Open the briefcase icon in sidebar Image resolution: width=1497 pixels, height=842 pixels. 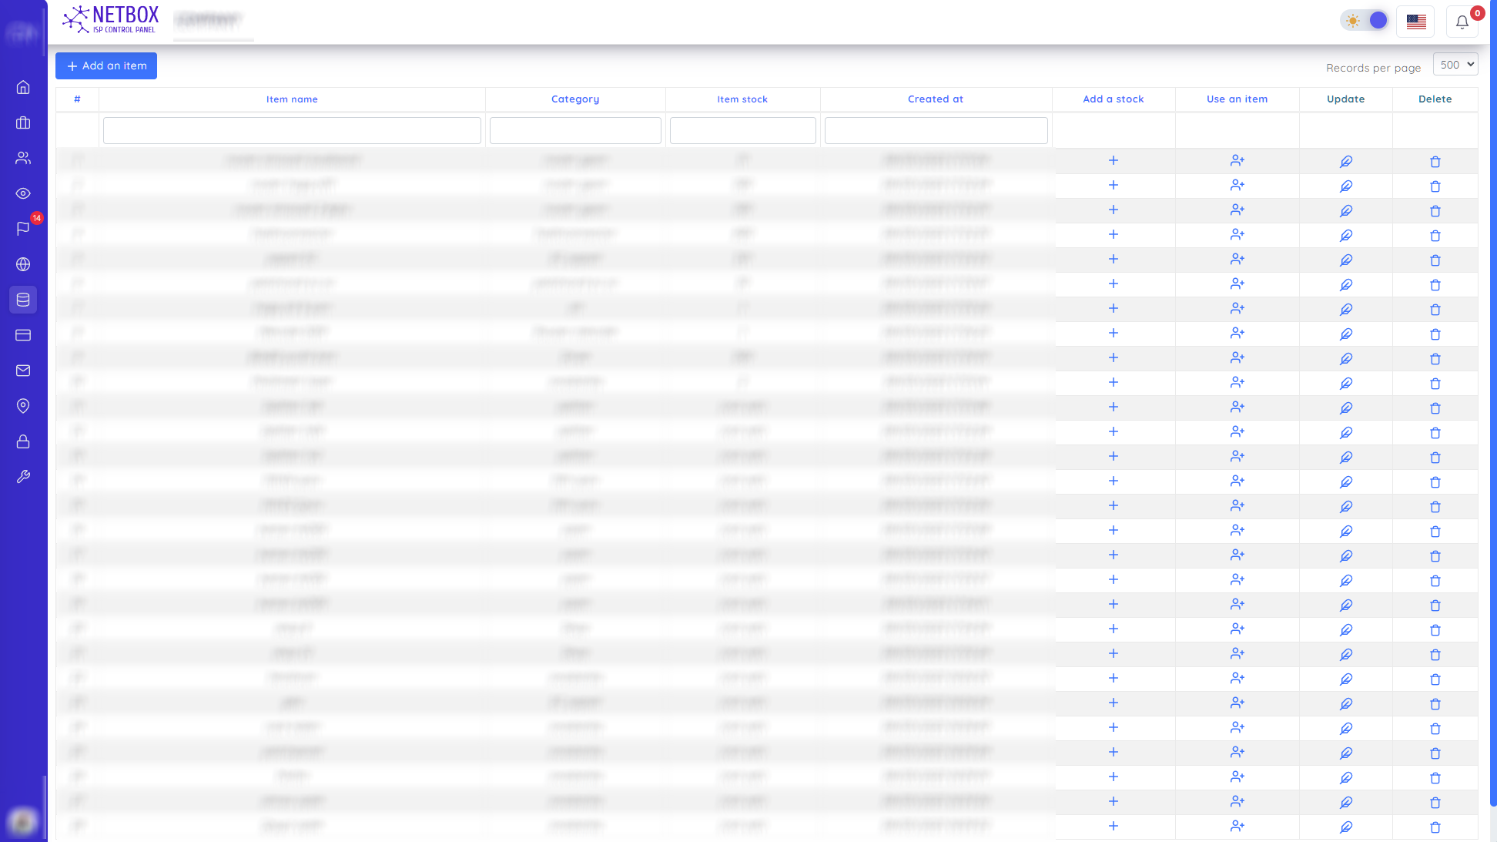[x=23, y=122]
